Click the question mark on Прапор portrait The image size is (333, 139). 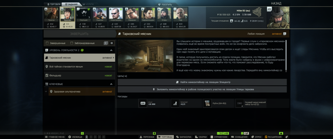(57, 17)
